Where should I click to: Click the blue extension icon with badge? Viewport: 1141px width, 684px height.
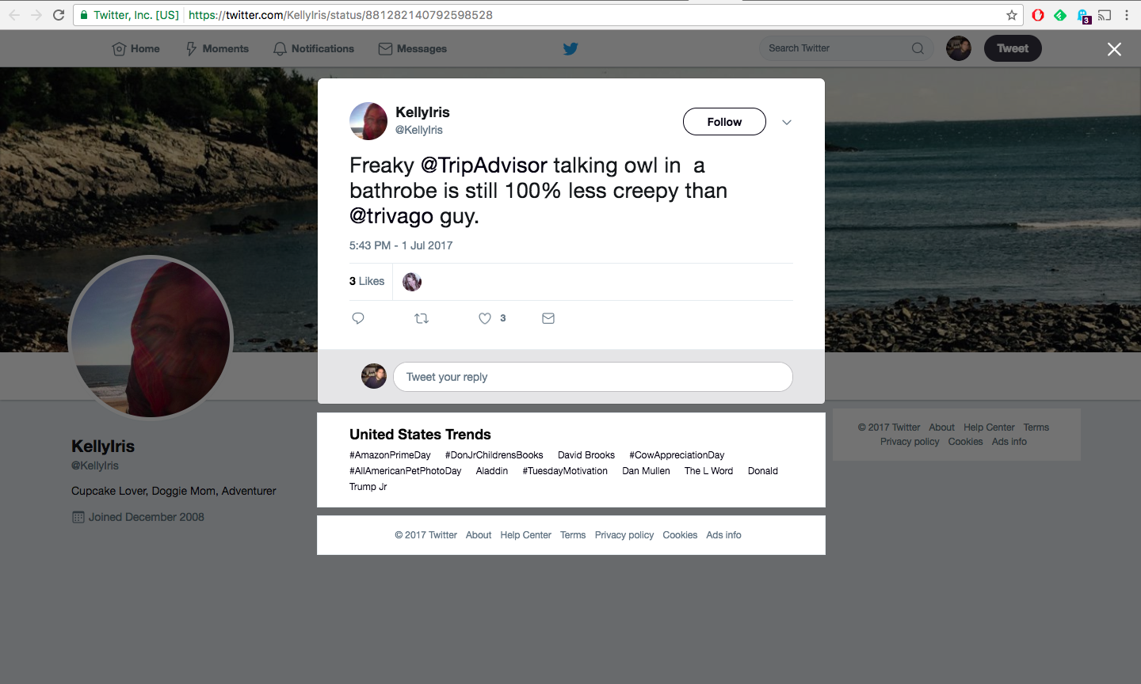(1083, 15)
